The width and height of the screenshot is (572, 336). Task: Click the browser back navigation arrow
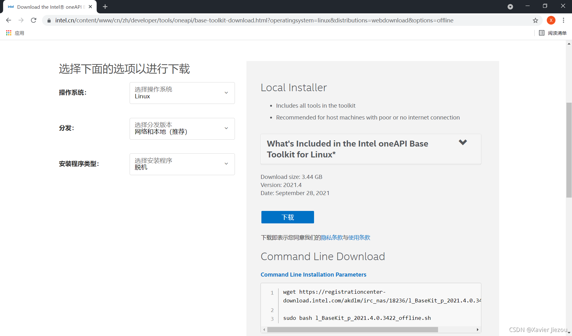tap(8, 20)
